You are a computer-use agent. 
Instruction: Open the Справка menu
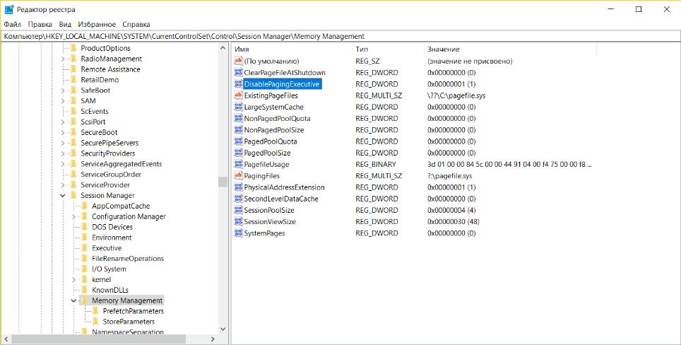click(136, 24)
